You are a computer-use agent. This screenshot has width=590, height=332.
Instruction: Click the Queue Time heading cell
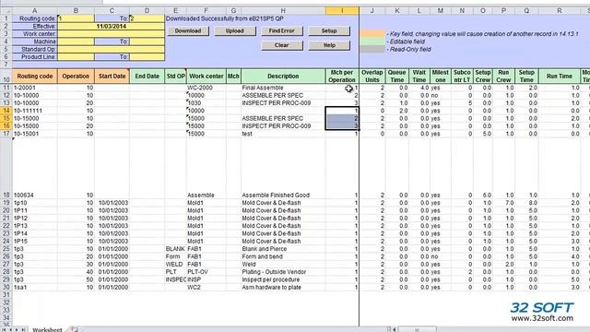tap(397, 76)
